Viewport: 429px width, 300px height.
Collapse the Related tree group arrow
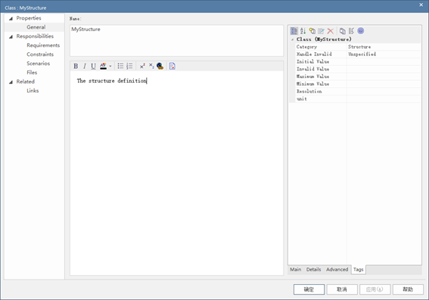coord(11,82)
